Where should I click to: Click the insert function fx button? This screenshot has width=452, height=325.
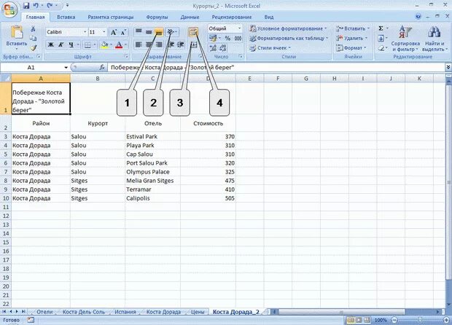(x=102, y=68)
